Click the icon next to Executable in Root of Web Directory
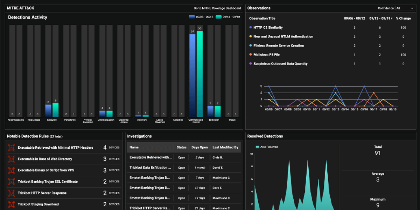The image size is (420, 210). click(x=12, y=159)
